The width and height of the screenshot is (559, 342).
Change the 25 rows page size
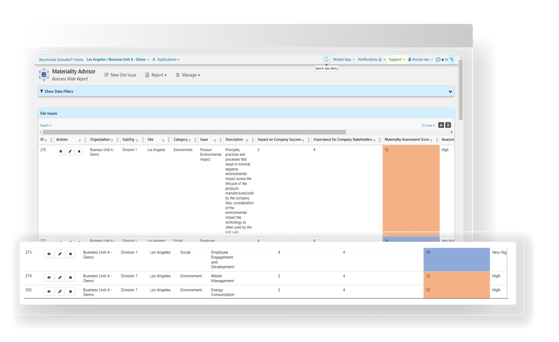[x=428, y=125]
